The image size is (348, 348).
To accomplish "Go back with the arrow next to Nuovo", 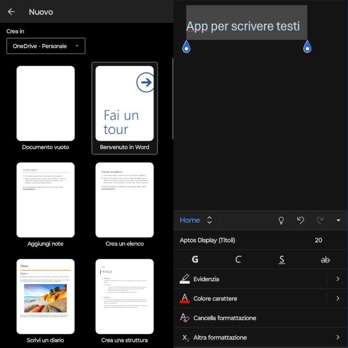I will [x=11, y=12].
